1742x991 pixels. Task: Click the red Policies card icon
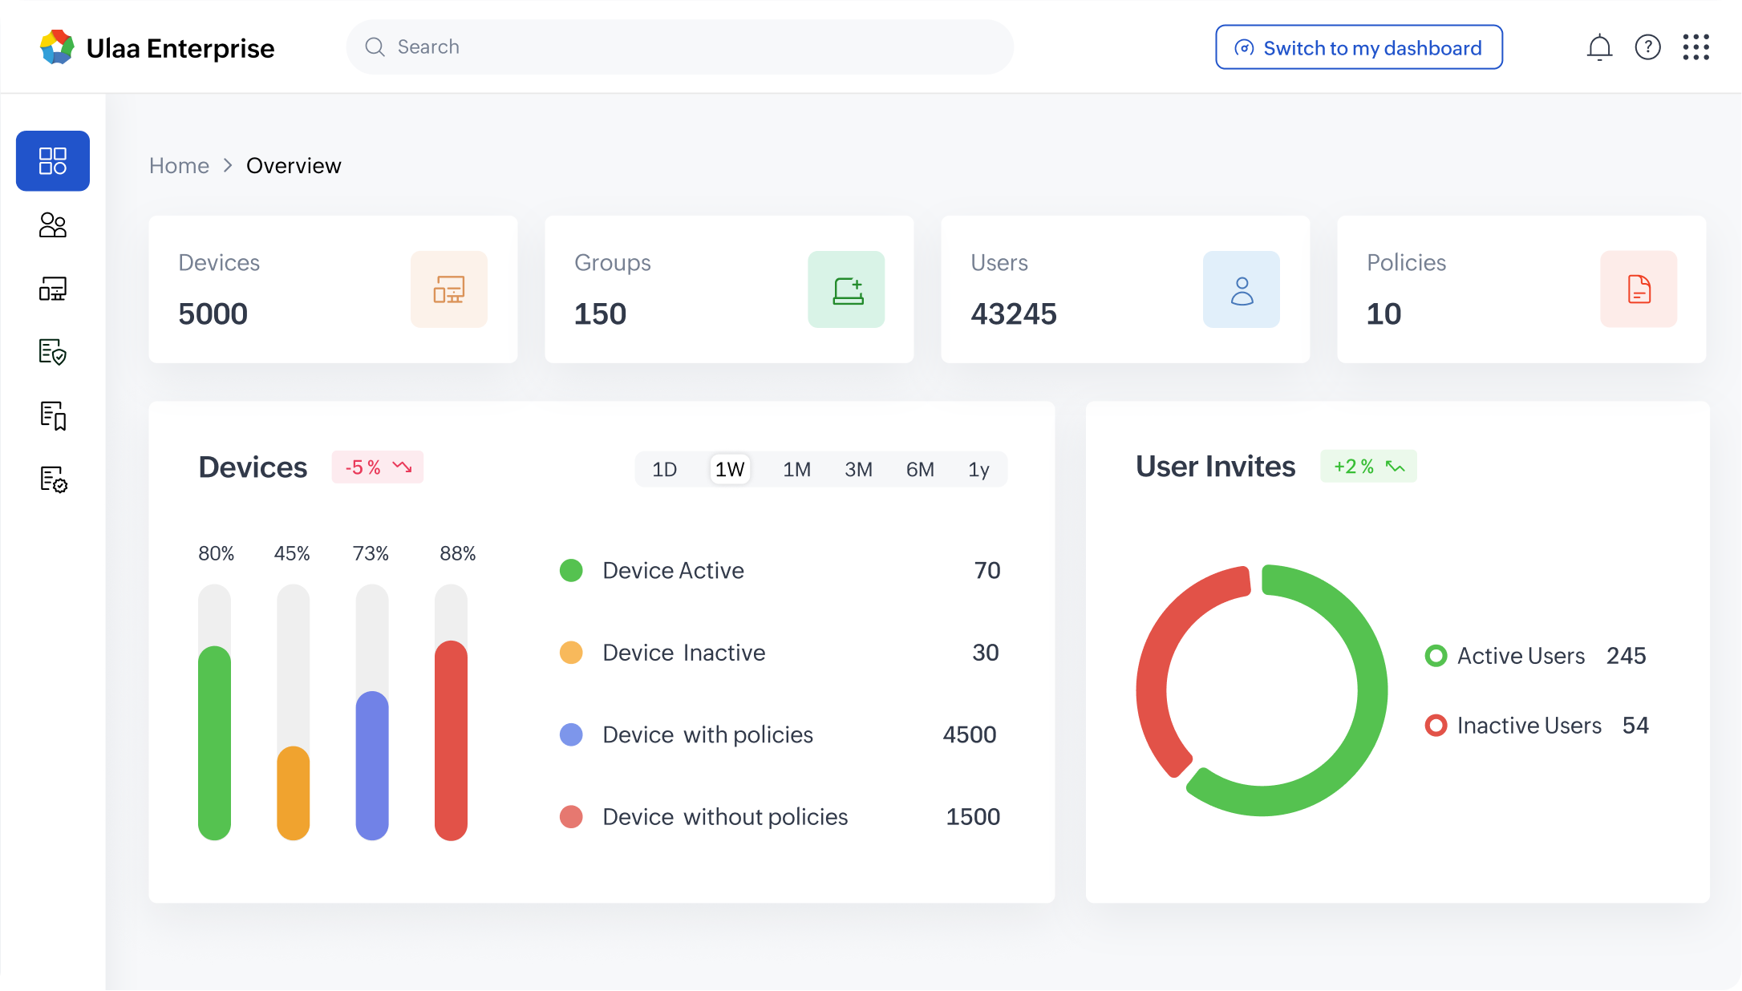[x=1639, y=289]
